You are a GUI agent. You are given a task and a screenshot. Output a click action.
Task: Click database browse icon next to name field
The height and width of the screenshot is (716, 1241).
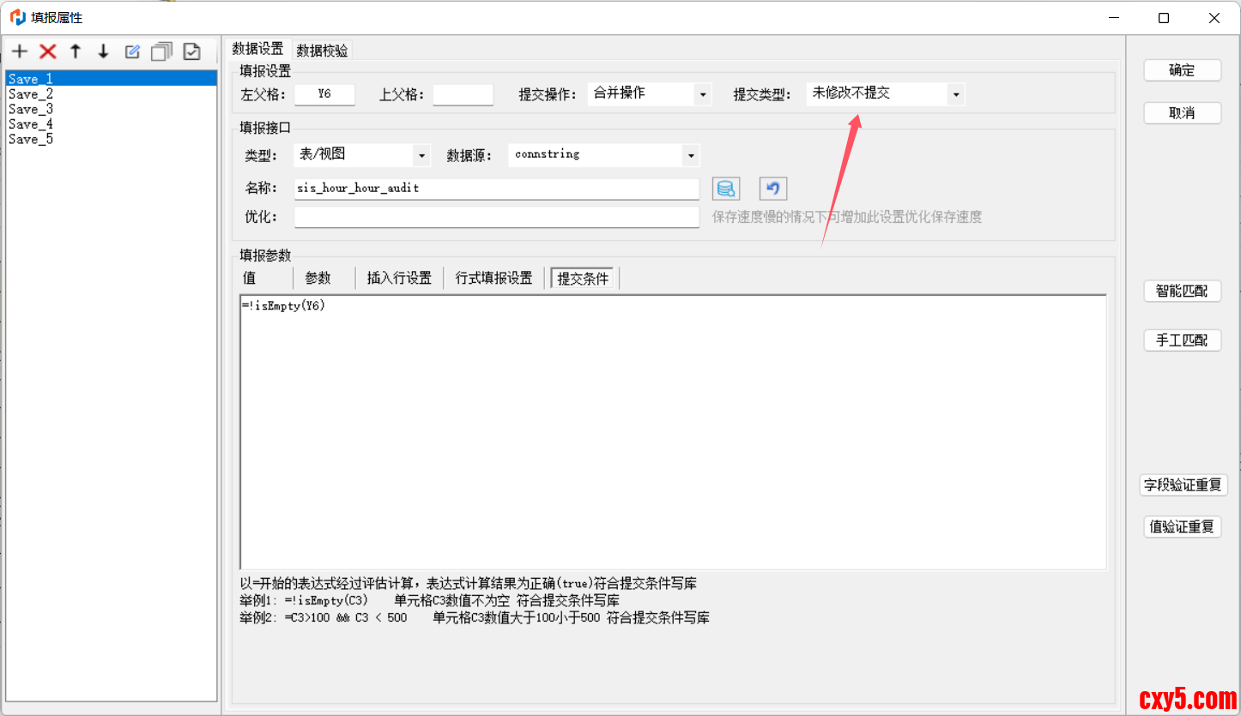click(726, 189)
